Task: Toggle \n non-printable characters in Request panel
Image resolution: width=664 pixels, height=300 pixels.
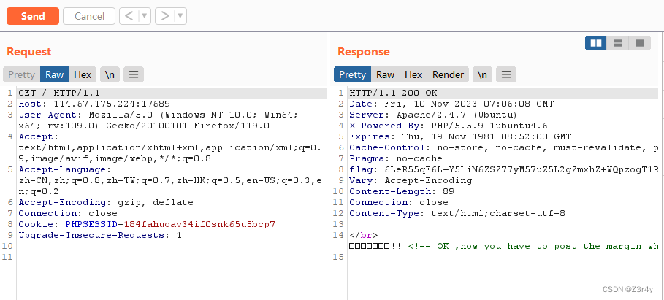Action: tap(110, 74)
